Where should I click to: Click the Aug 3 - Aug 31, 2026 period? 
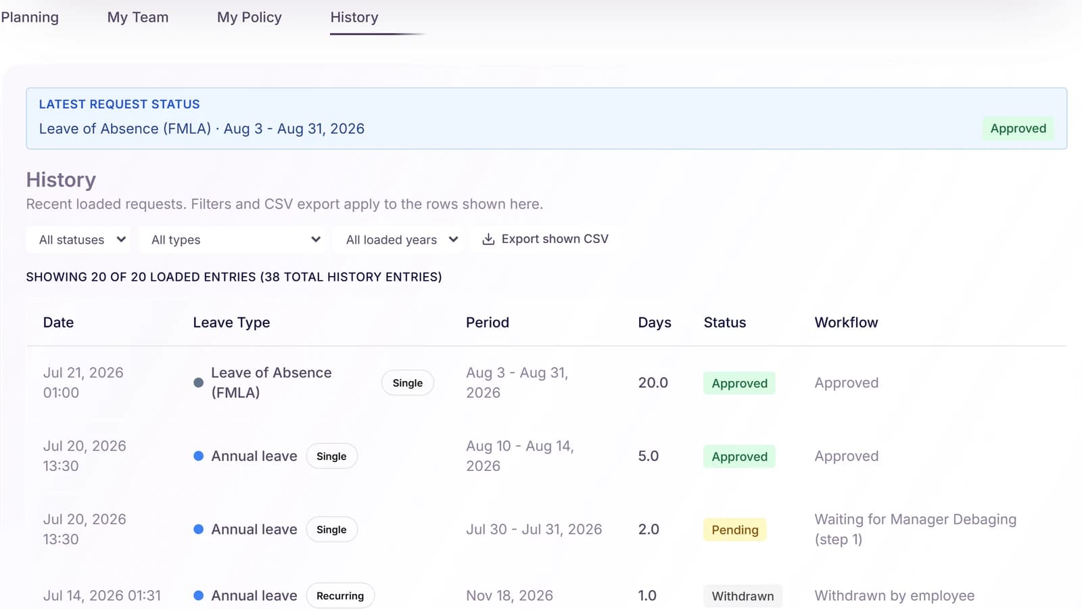pos(517,382)
